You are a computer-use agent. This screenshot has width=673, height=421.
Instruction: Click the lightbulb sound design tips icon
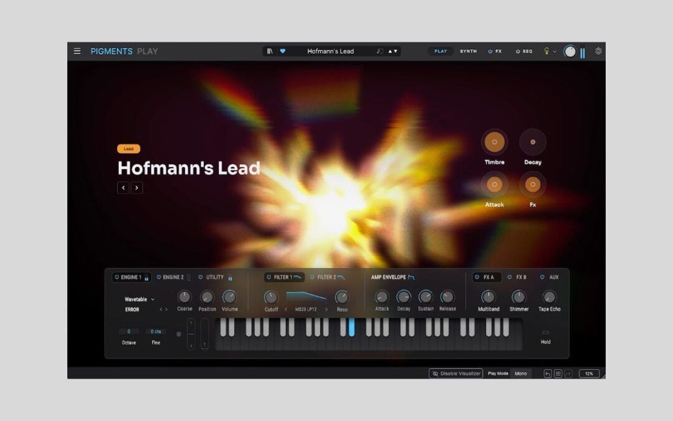[x=547, y=51]
